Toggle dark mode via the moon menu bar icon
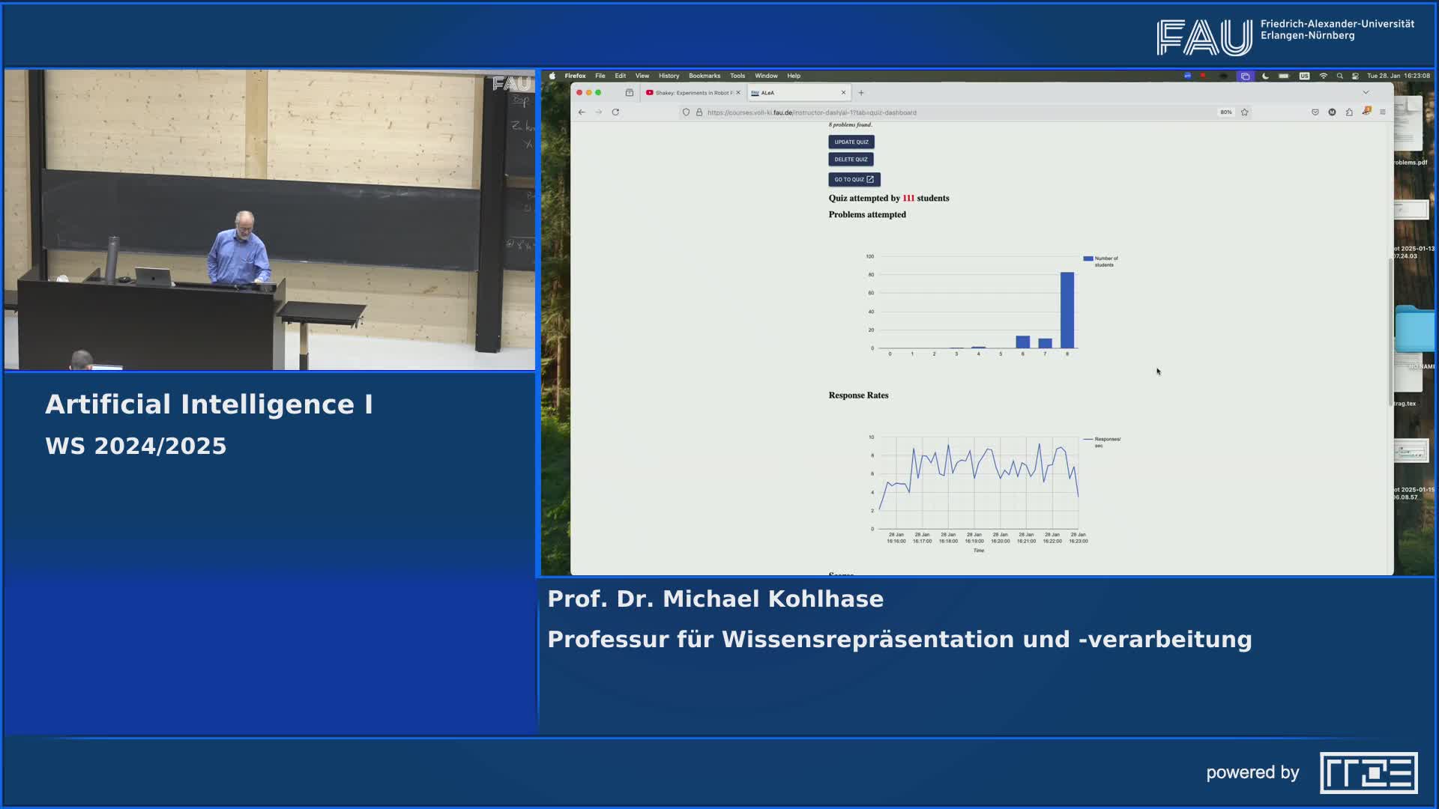The image size is (1439, 809). pyautogui.click(x=1265, y=76)
